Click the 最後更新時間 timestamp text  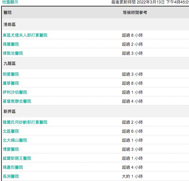(150, 2)
